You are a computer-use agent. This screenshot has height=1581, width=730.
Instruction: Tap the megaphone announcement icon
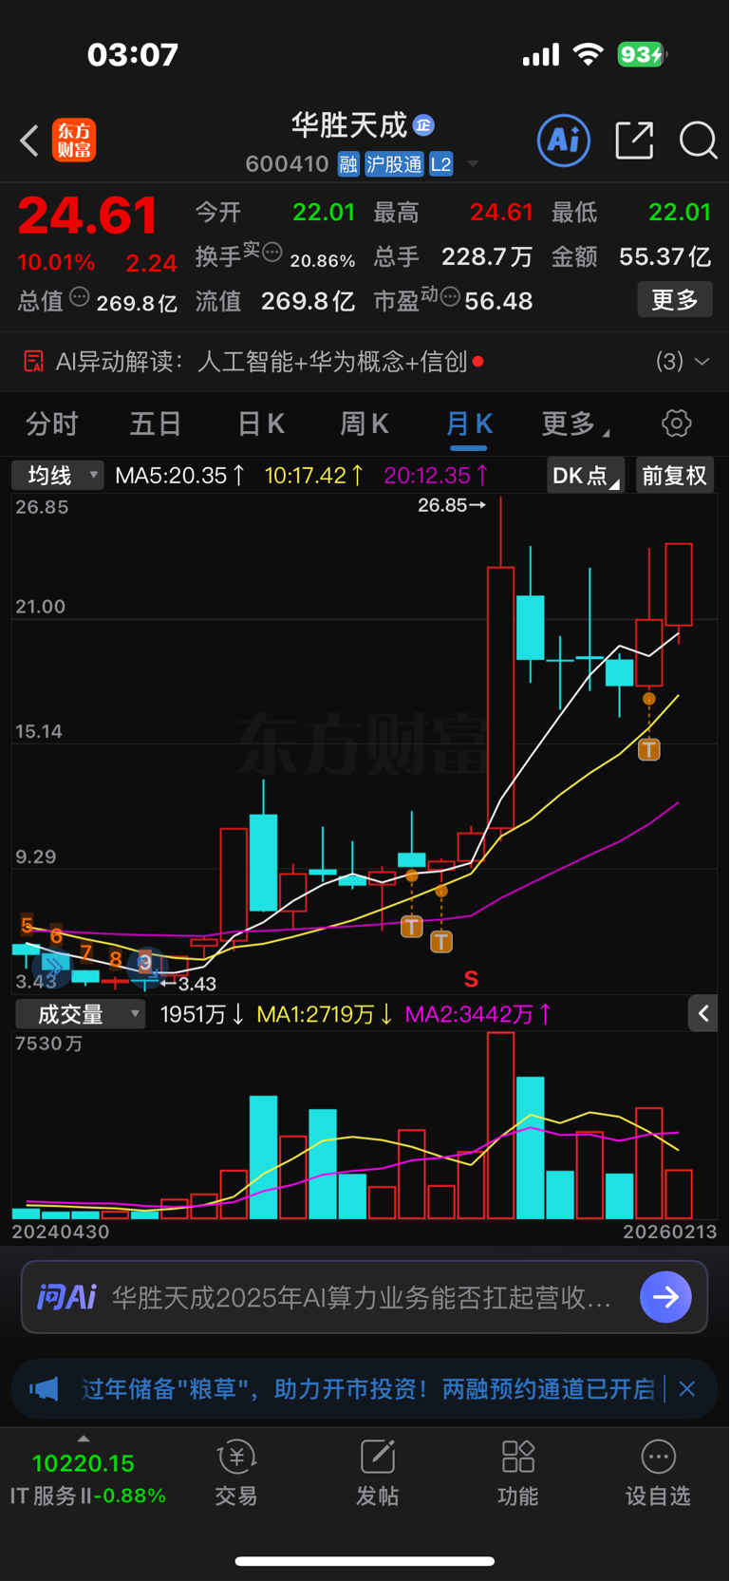44,1389
